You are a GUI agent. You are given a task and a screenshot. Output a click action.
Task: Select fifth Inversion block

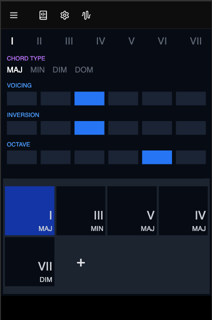point(157,128)
